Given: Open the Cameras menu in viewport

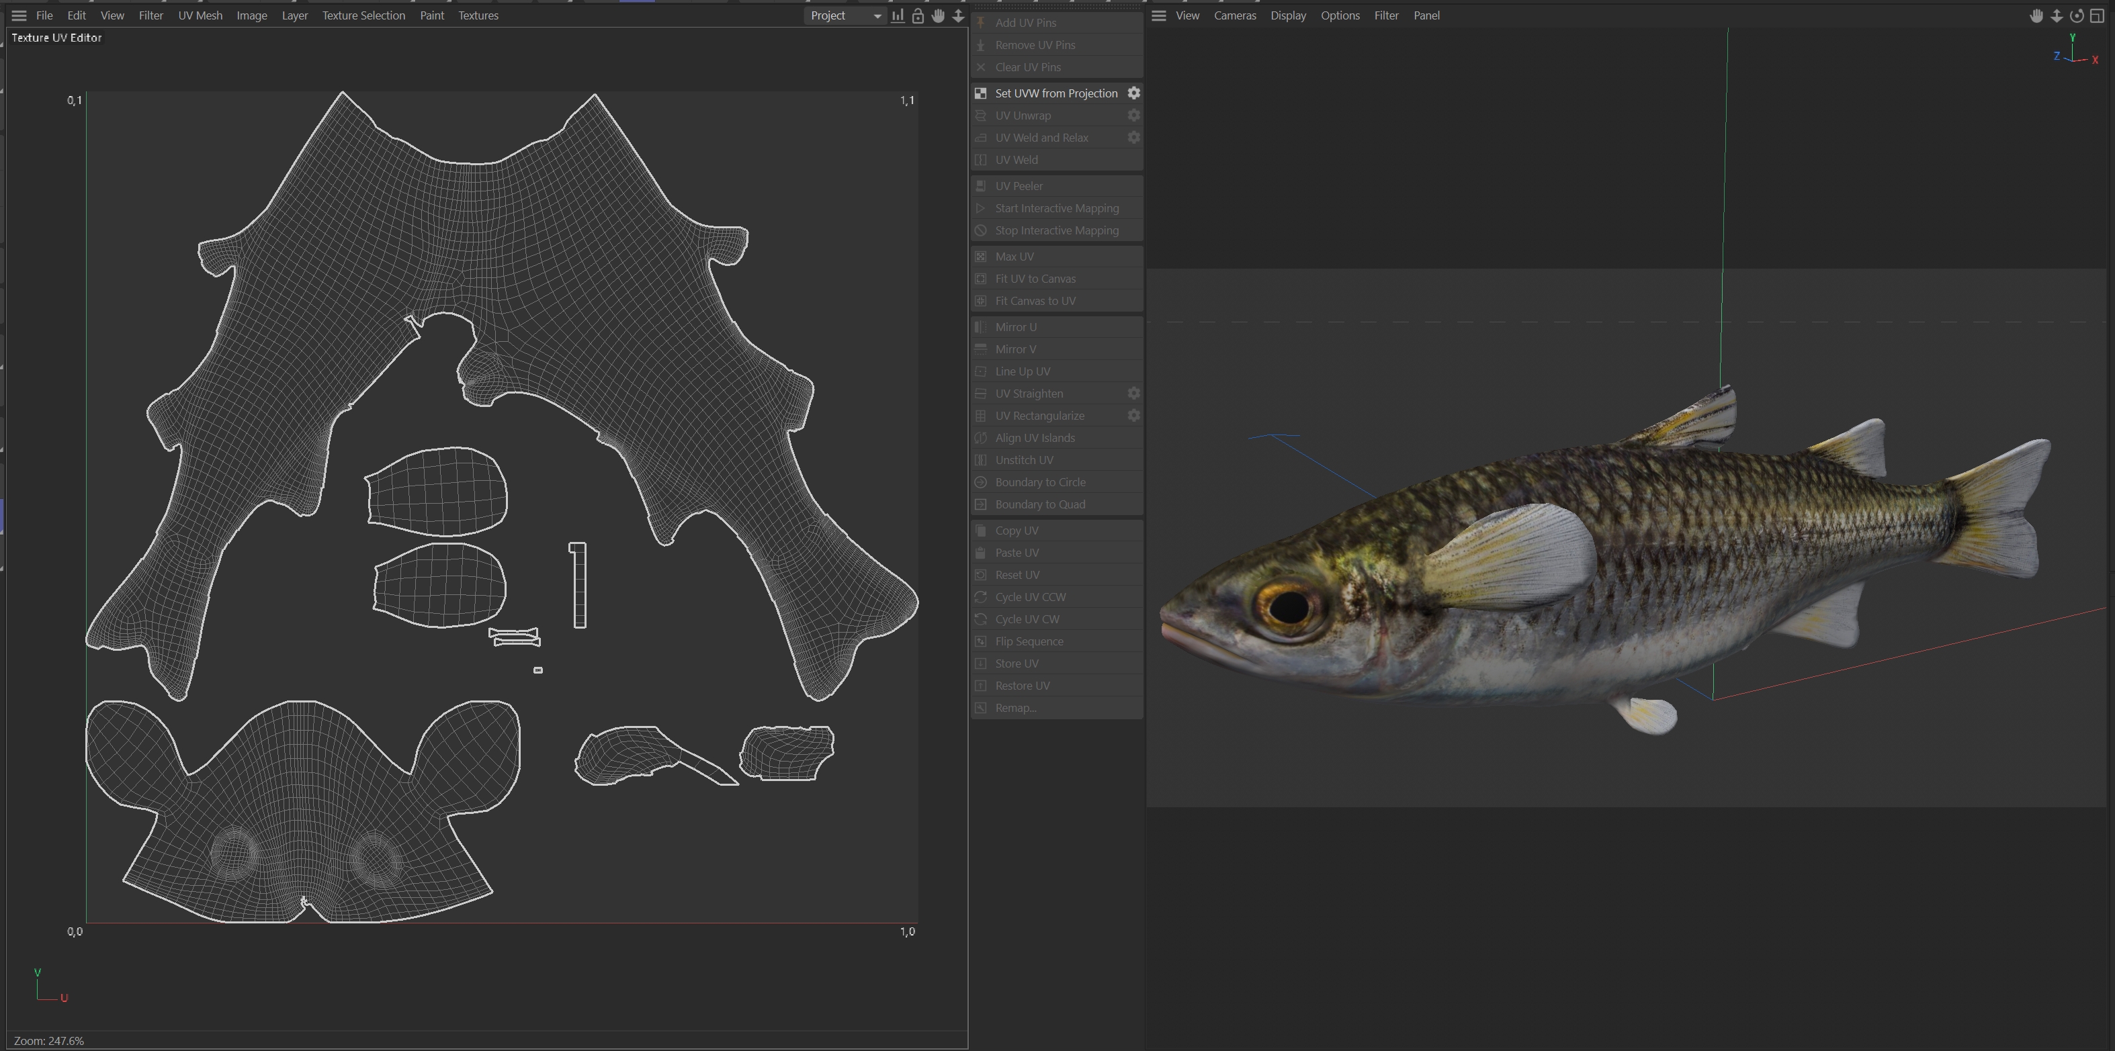Looking at the screenshot, I should pyautogui.click(x=1235, y=15).
